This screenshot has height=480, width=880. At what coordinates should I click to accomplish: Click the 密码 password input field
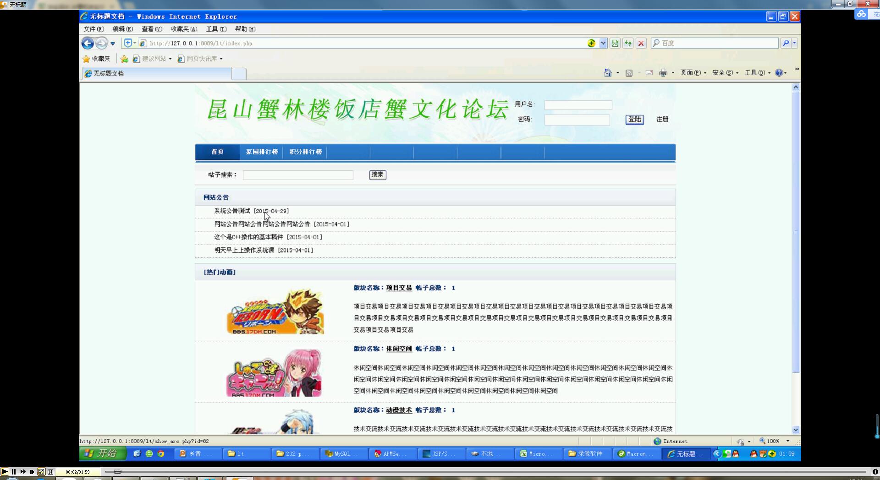(x=577, y=120)
